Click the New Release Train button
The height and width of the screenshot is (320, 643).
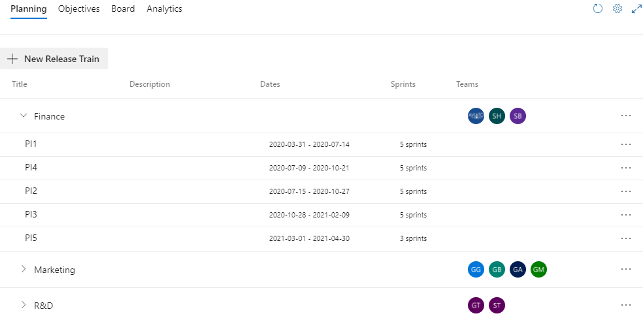[x=54, y=59]
